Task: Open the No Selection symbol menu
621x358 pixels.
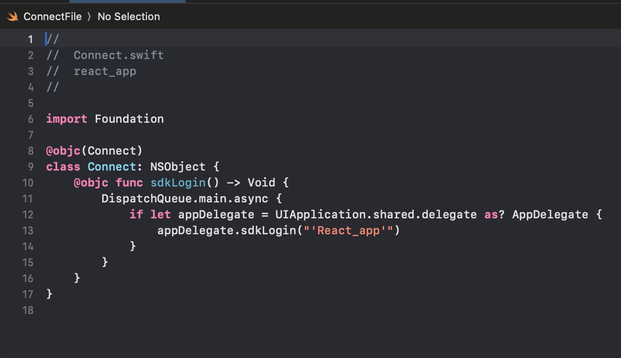Action: click(x=129, y=16)
